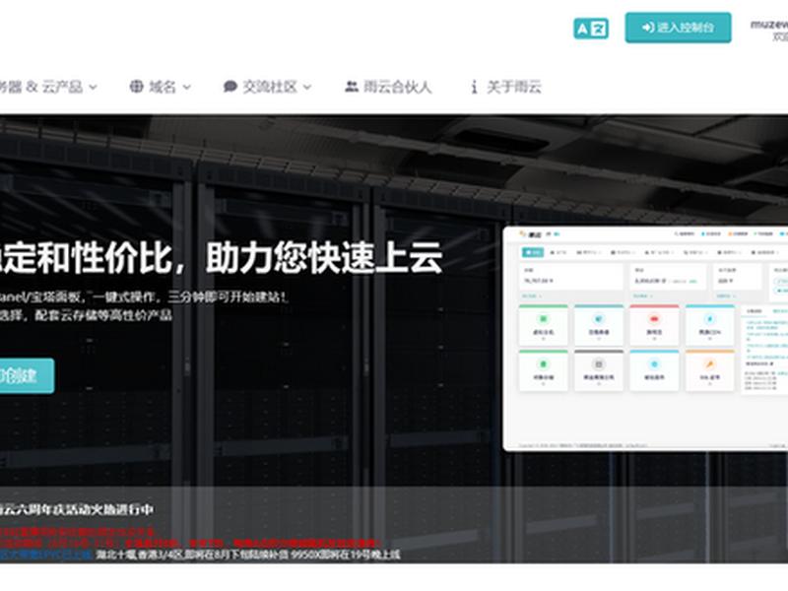This screenshot has width=788, height=591.
Task: Expand the 服务器 & 云产品 dropdown chevron
Action: 93,88
